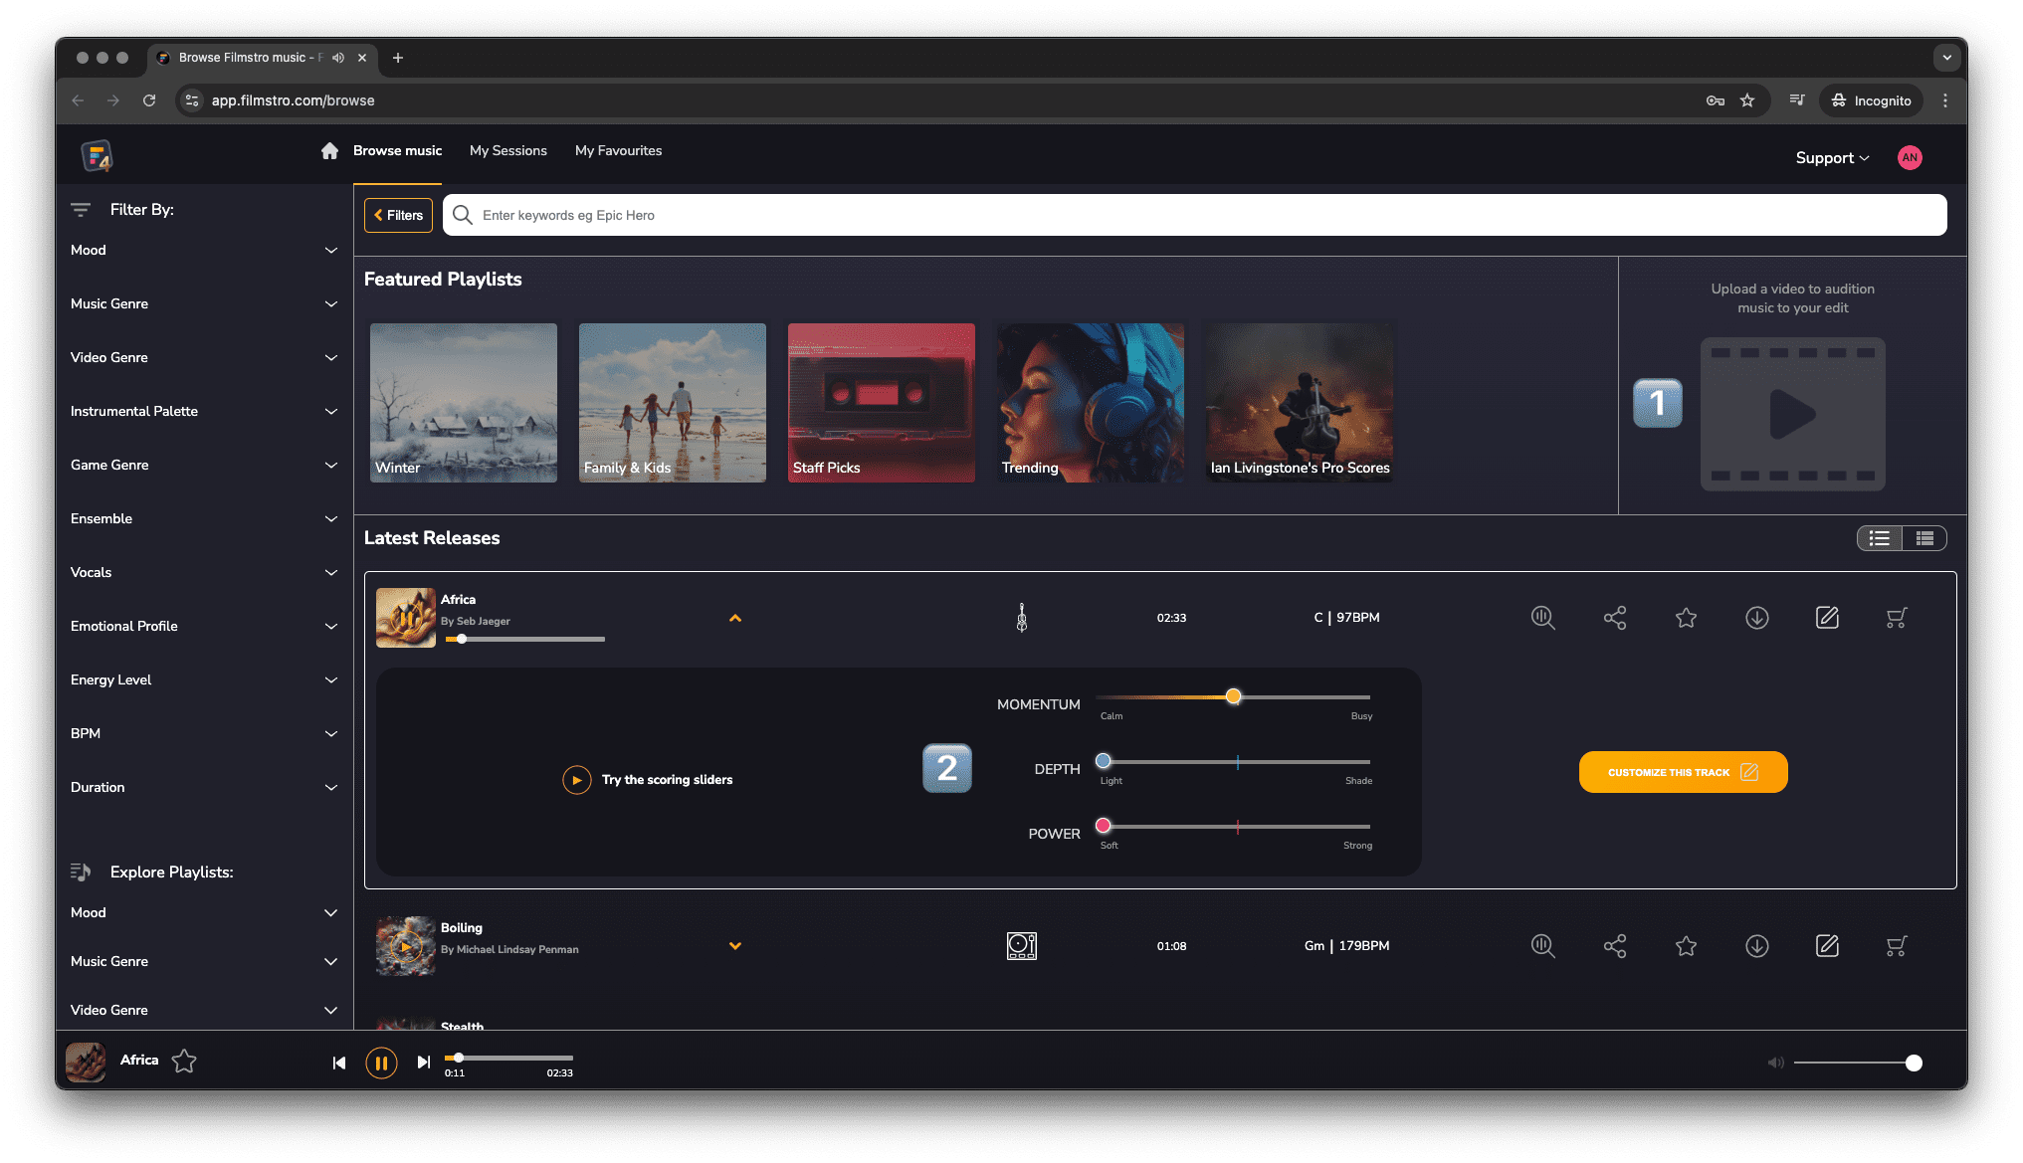Image resolution: width=2023 pixels, height=1163 pixels.
Task: Favourite the Africa track with star
Action: 1686,618
